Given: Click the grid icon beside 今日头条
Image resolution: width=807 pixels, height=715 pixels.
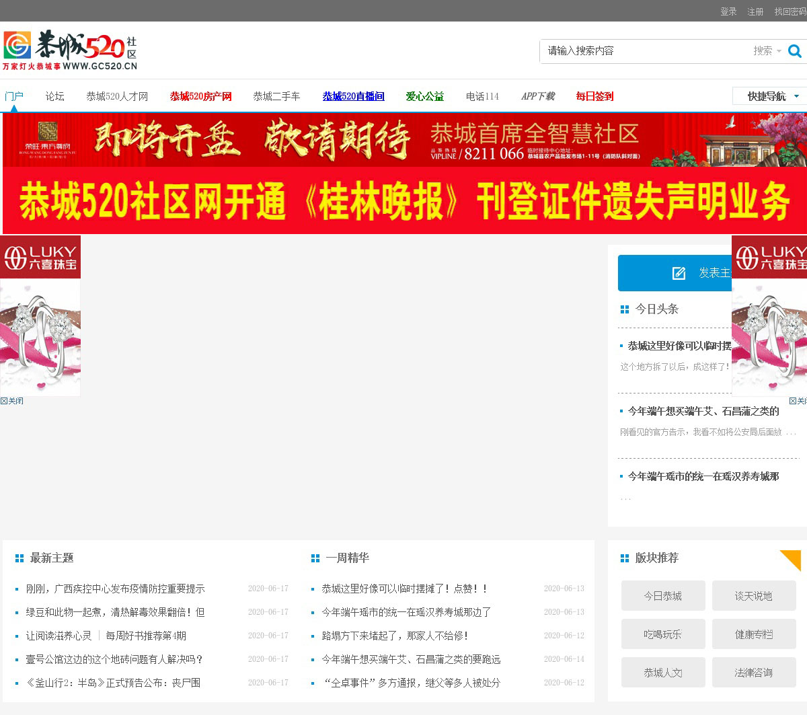Looking at the screenshot, I should point(625,309).
